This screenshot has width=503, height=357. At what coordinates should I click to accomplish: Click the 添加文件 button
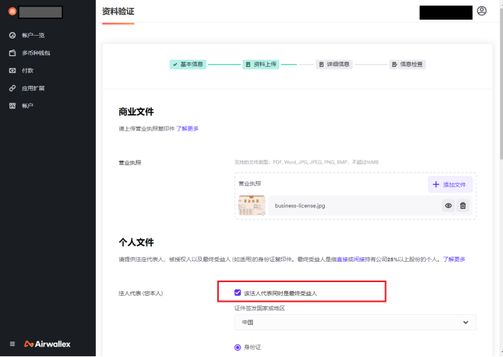pos(450,185)
